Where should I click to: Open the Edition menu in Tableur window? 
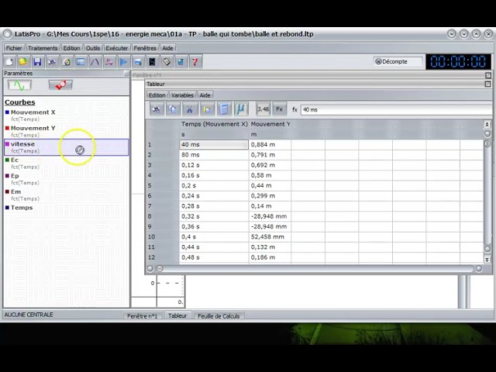[157, 95]
